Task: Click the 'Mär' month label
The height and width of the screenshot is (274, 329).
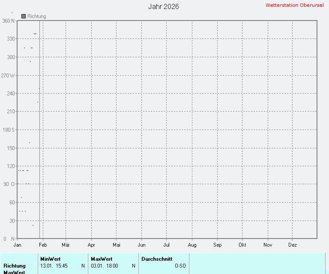Action: pyautogui.click(x=66, y=245)
